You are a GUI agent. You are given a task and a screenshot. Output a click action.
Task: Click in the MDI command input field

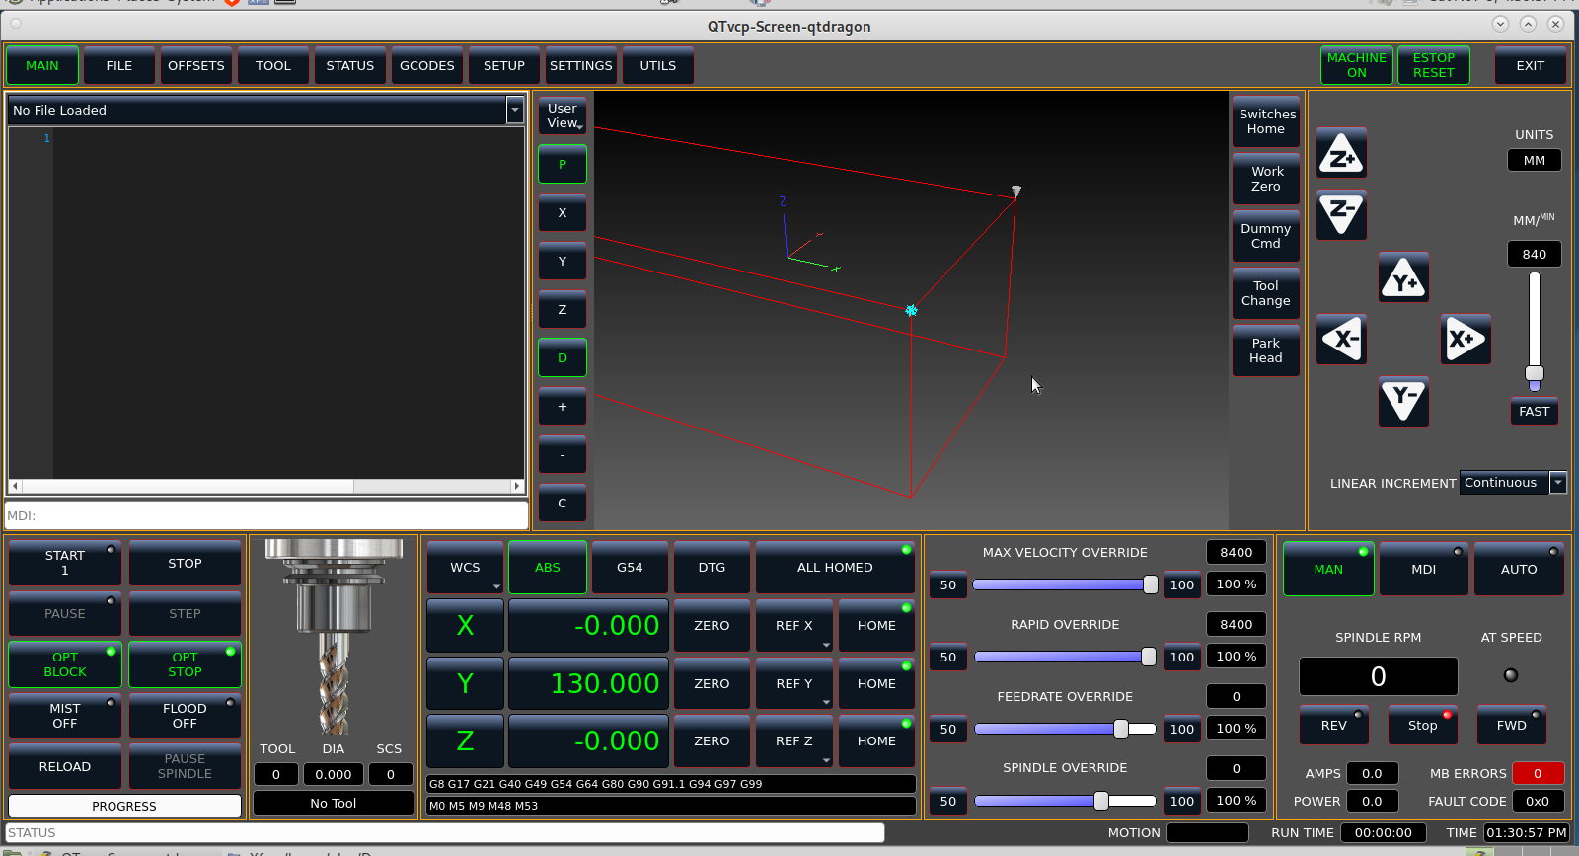[x=266, y=515]
